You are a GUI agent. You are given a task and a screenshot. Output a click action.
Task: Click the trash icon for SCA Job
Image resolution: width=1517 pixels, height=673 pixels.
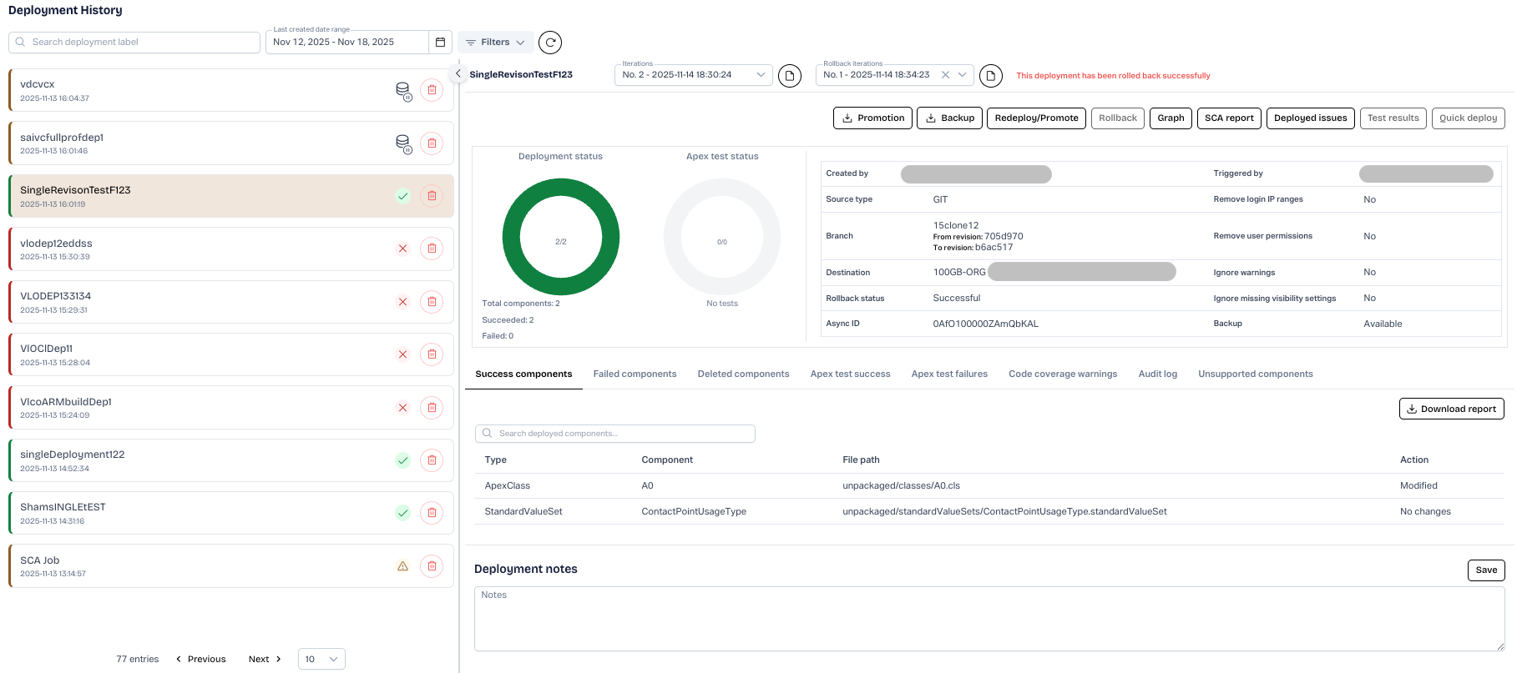[432, 566]
